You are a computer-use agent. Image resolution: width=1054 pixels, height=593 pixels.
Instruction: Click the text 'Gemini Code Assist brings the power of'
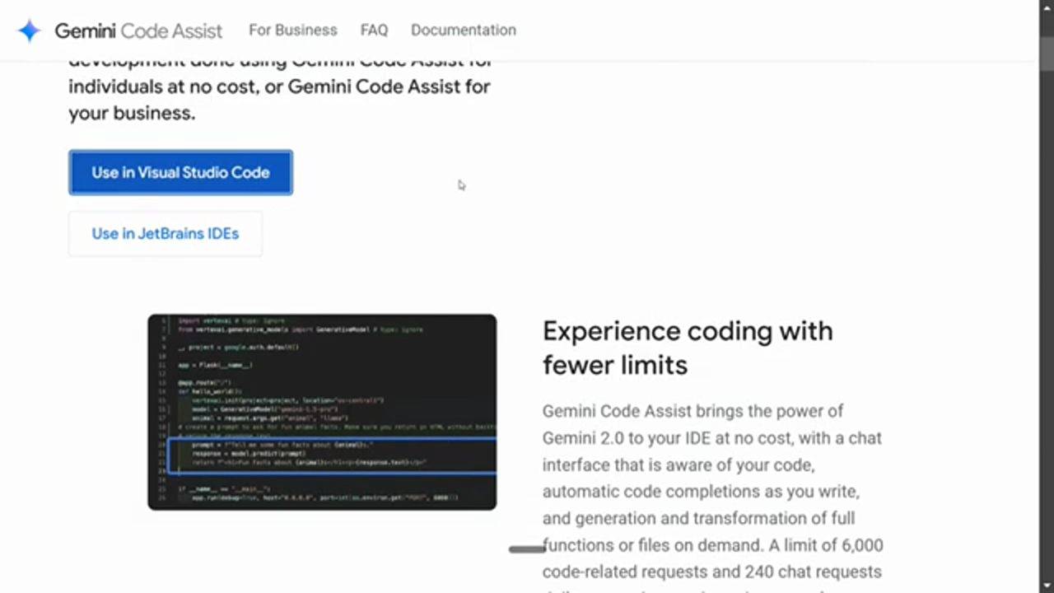(693, 411)
